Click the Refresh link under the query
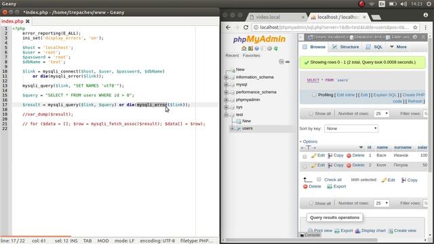434x244 pixels. point(415,101)
